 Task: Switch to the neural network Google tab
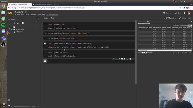[x=43, y=4]
